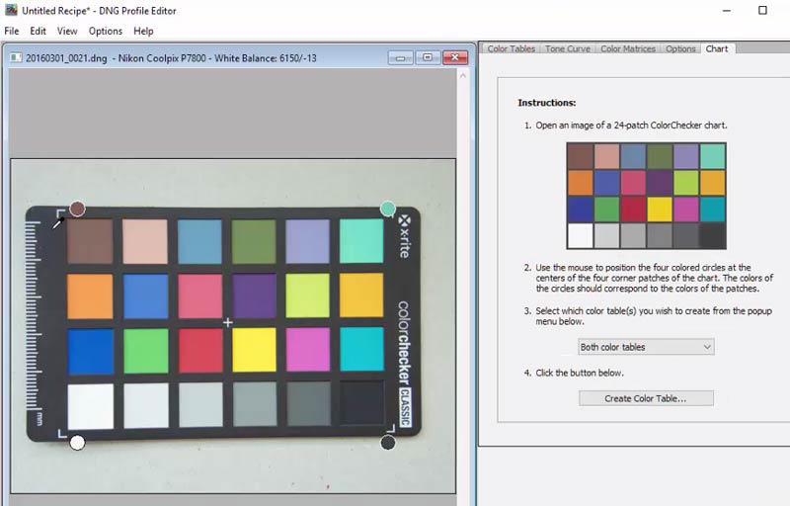790x506 pixels.
Task: Click the cyan patch in the photo
Action: tap(361, 349)
